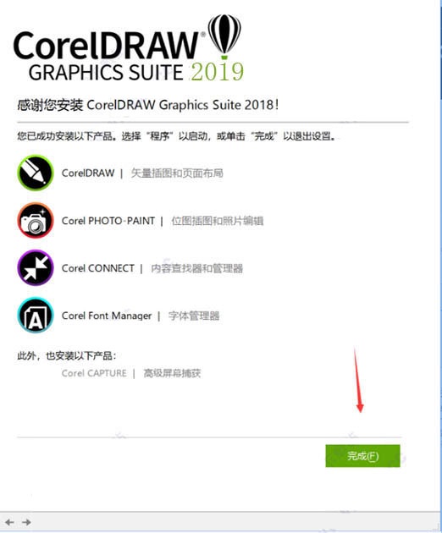442x533 pixels.
Task: Open Corel PHOTO-PAINT camera icon
Action: (x=36, y=220)
